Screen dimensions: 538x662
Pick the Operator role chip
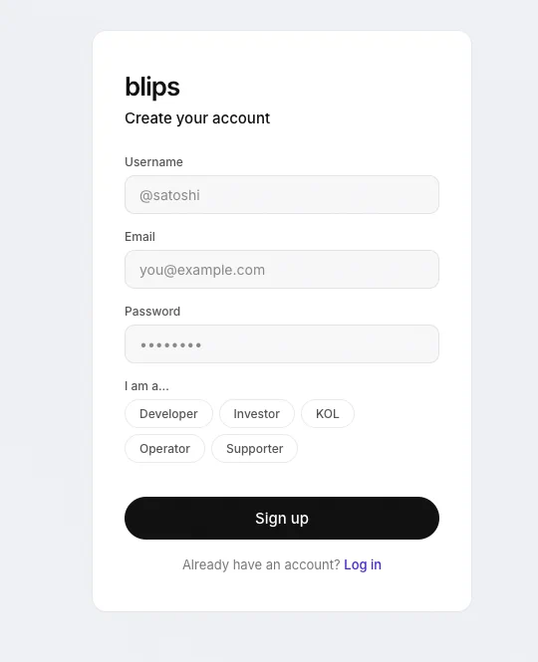pos(164,448)
